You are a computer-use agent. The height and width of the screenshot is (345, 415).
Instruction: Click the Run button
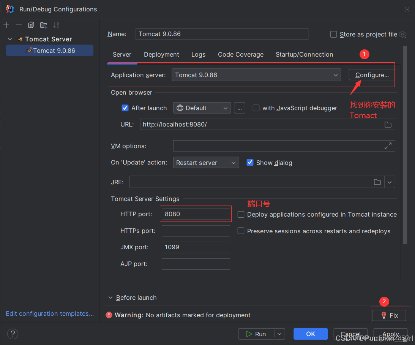coord(256,334)
